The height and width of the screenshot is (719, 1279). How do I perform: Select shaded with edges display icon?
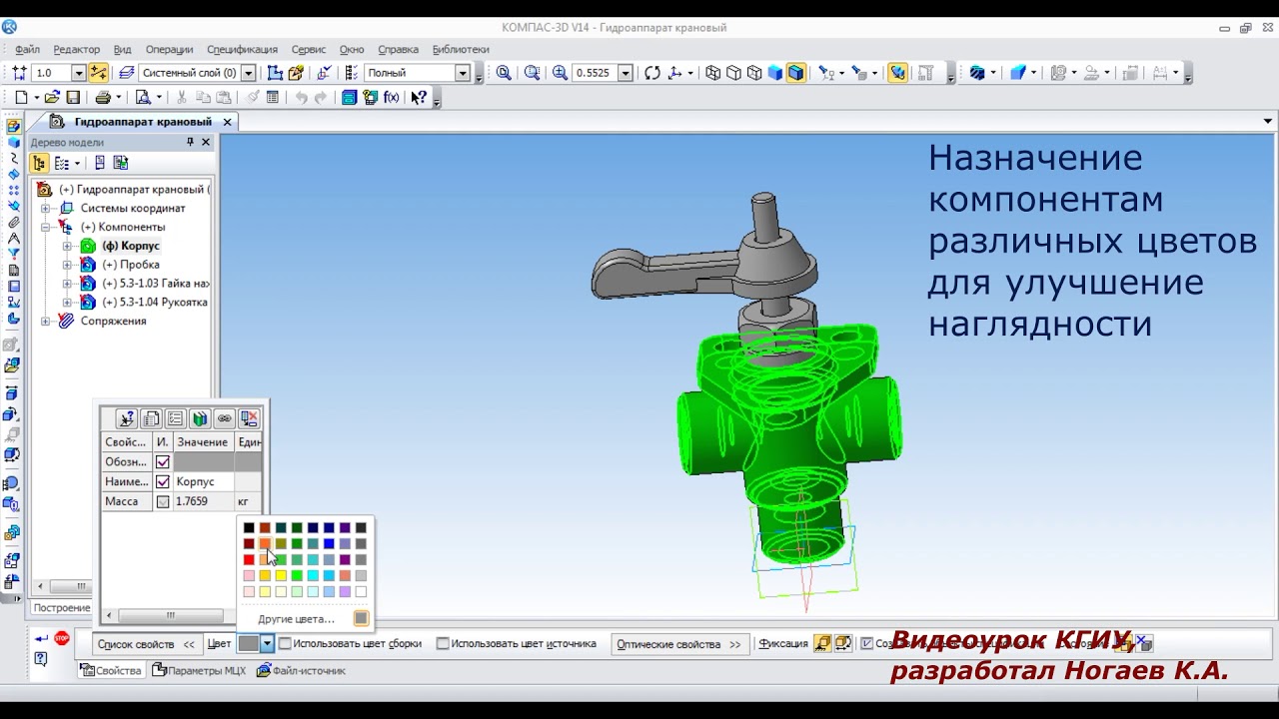796,73
